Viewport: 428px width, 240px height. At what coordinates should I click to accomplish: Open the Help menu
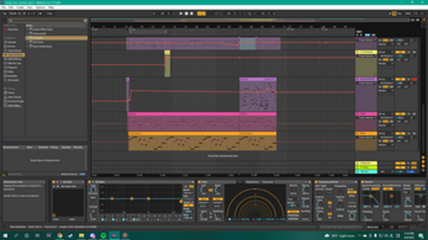pos(51,7)
